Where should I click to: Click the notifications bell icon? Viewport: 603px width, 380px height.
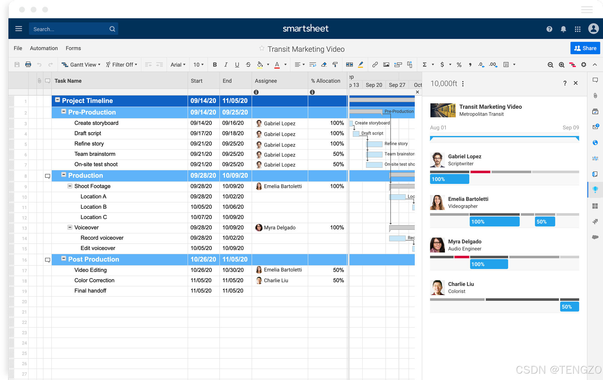563,29
